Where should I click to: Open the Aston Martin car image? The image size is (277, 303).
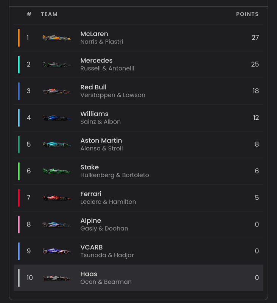tap(57, 144)
